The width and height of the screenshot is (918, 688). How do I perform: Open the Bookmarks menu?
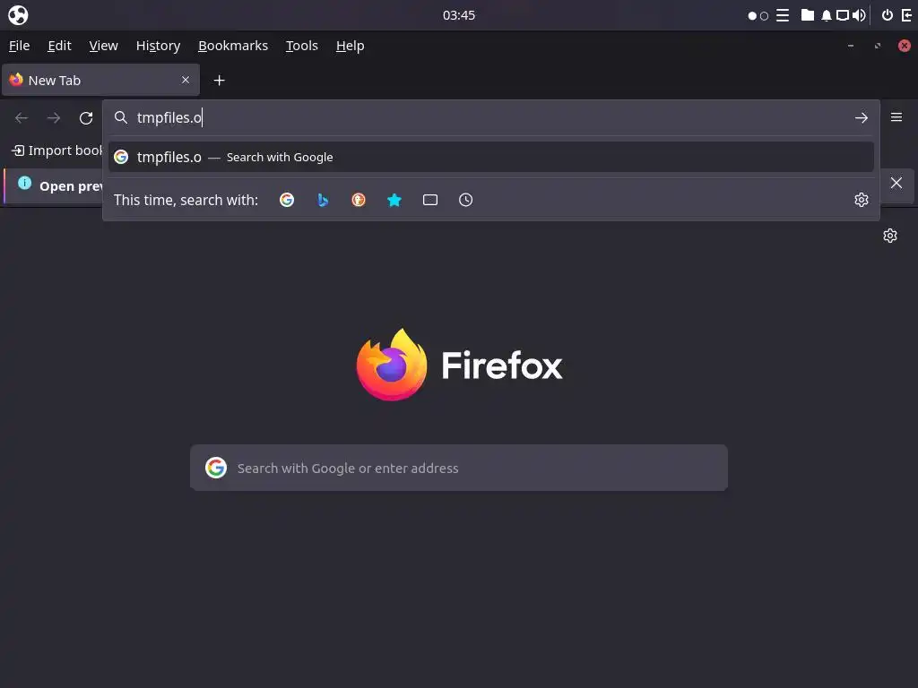pos(233,46)
